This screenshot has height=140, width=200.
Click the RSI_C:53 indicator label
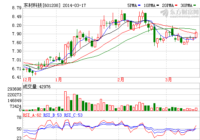[73, 115]
